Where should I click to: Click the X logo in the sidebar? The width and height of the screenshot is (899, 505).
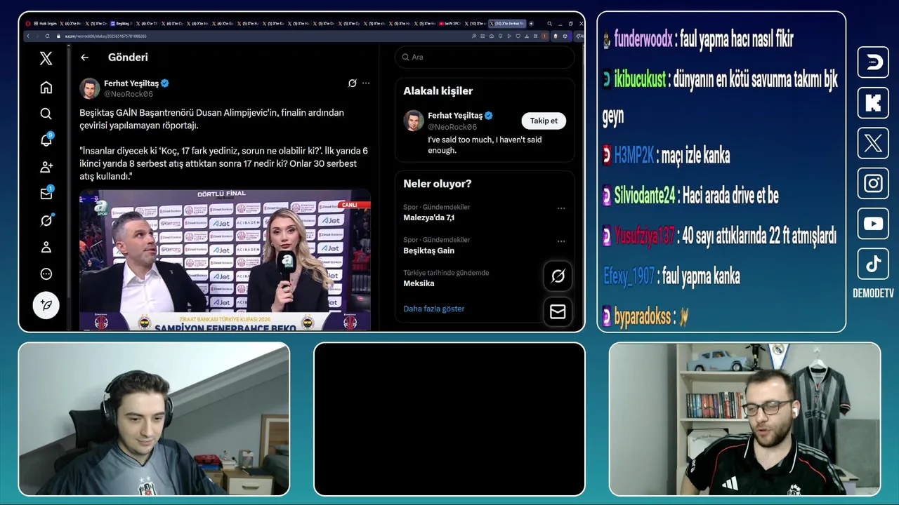click(46, 59)
